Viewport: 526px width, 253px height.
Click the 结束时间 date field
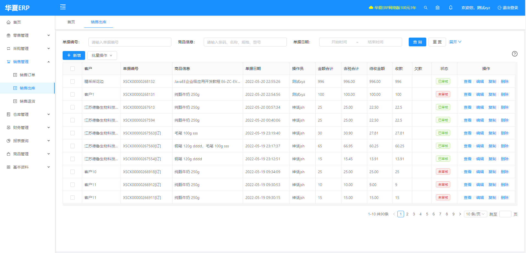[375, 42]
